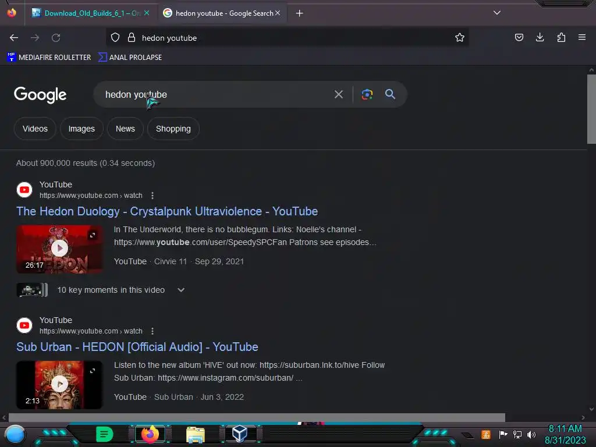Open the second bookmark in the bookmarks toolbar
The width and height of the screenshot is (596, 447).
click(x=130, y=58)
